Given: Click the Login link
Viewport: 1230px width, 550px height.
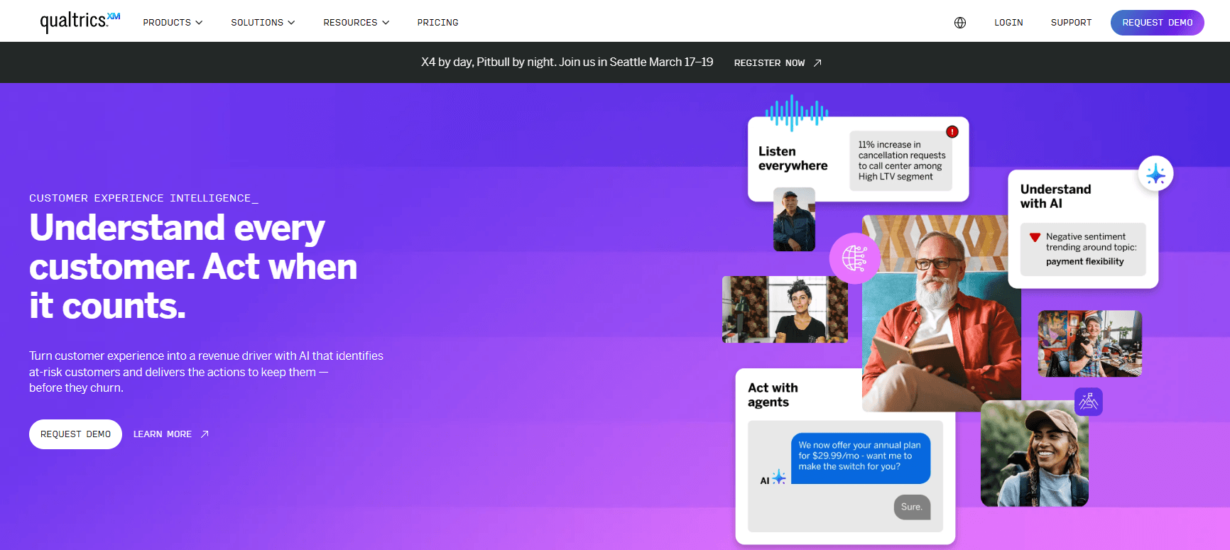Looking at the screenshot, I should pos(1008,23).
